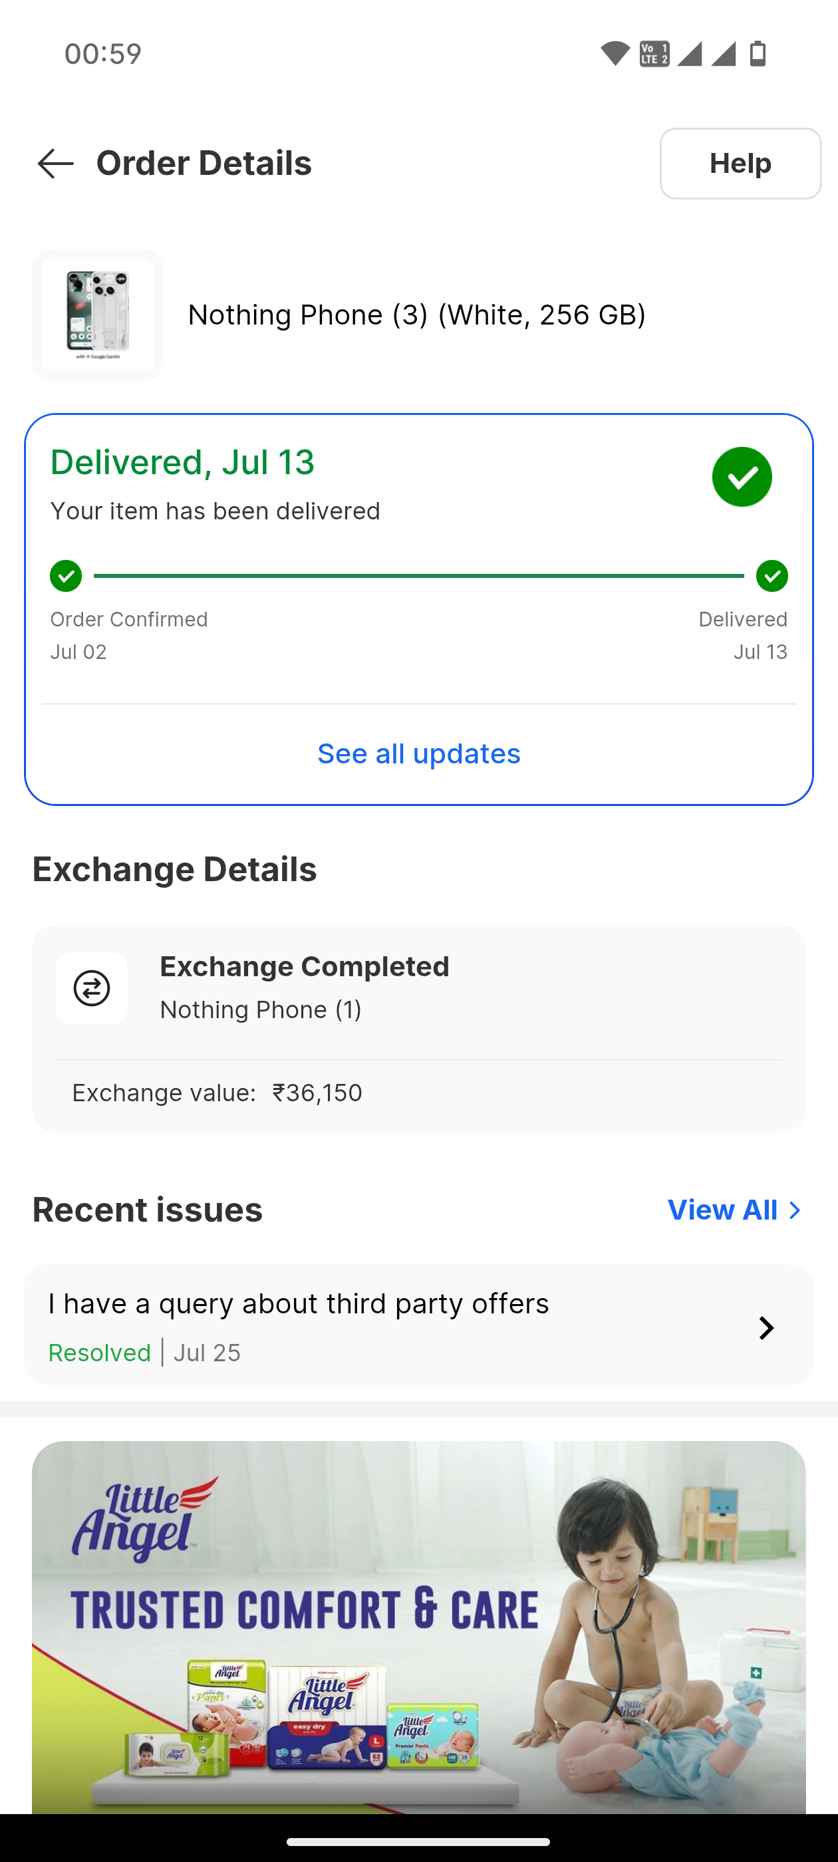Expand the resolved issue chevron arrow
This screenshot has width=838, height=1862.
[x=766, y=1328]
